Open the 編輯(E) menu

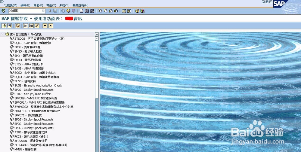pyautogui.click(x=25, y=5)
